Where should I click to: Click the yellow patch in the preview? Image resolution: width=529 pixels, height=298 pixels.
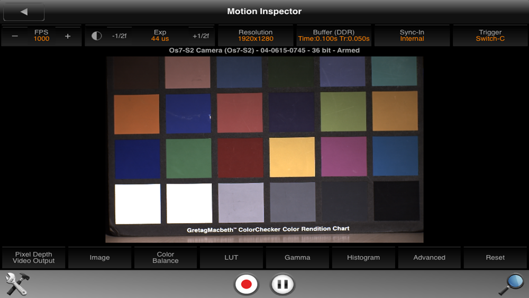(x=292, y=157)
